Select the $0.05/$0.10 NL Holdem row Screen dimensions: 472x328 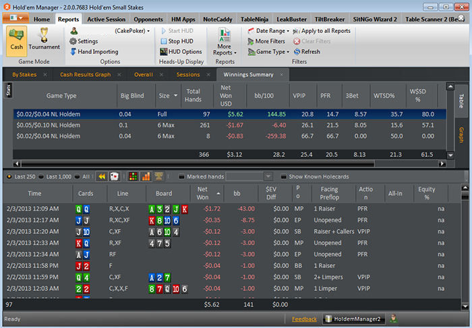click(229, 125)
